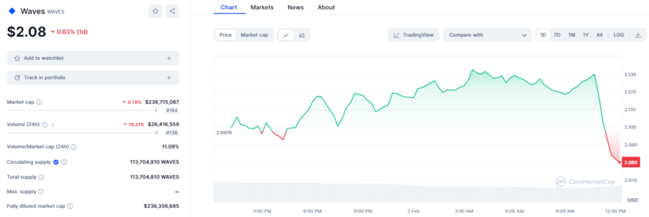Screen dimensions: 649x217
Task: Click volume rank #138 badge
Action: point(171,132)
